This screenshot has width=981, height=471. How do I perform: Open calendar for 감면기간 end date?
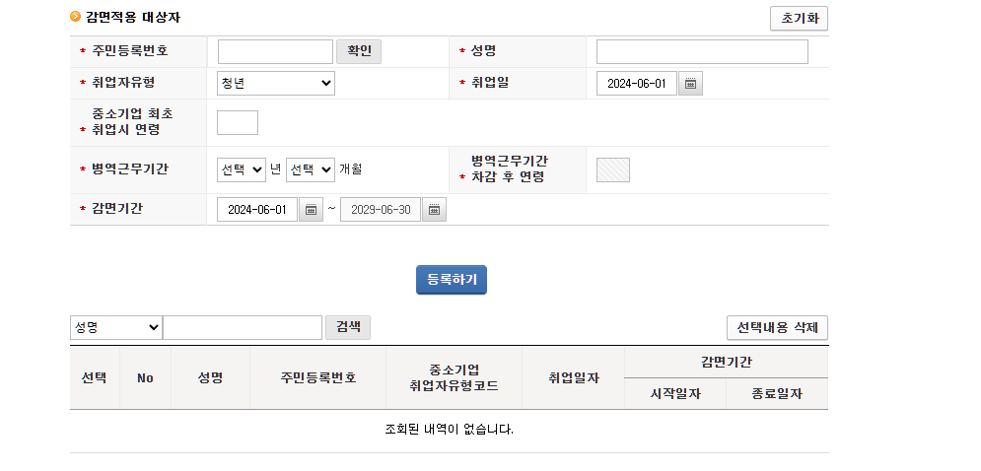coord(434,210)
